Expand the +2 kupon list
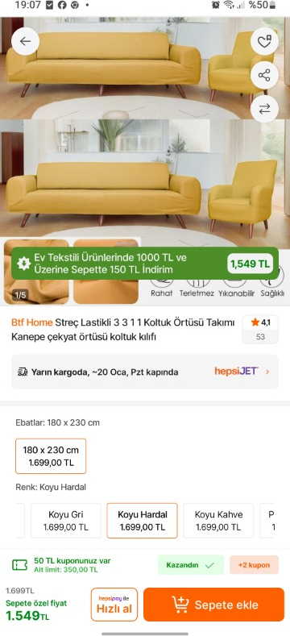The width and height of the screenshot is (290, 636). point(254,564)
